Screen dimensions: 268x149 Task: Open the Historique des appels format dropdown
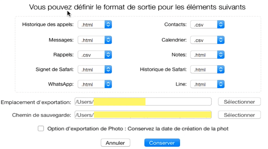coord(95,25)
